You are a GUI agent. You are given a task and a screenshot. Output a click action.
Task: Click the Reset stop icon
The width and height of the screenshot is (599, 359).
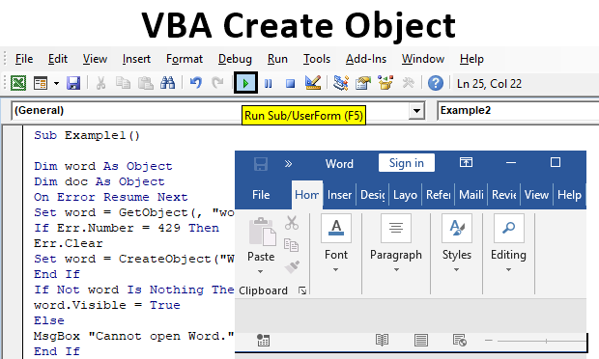pos(291,83)
